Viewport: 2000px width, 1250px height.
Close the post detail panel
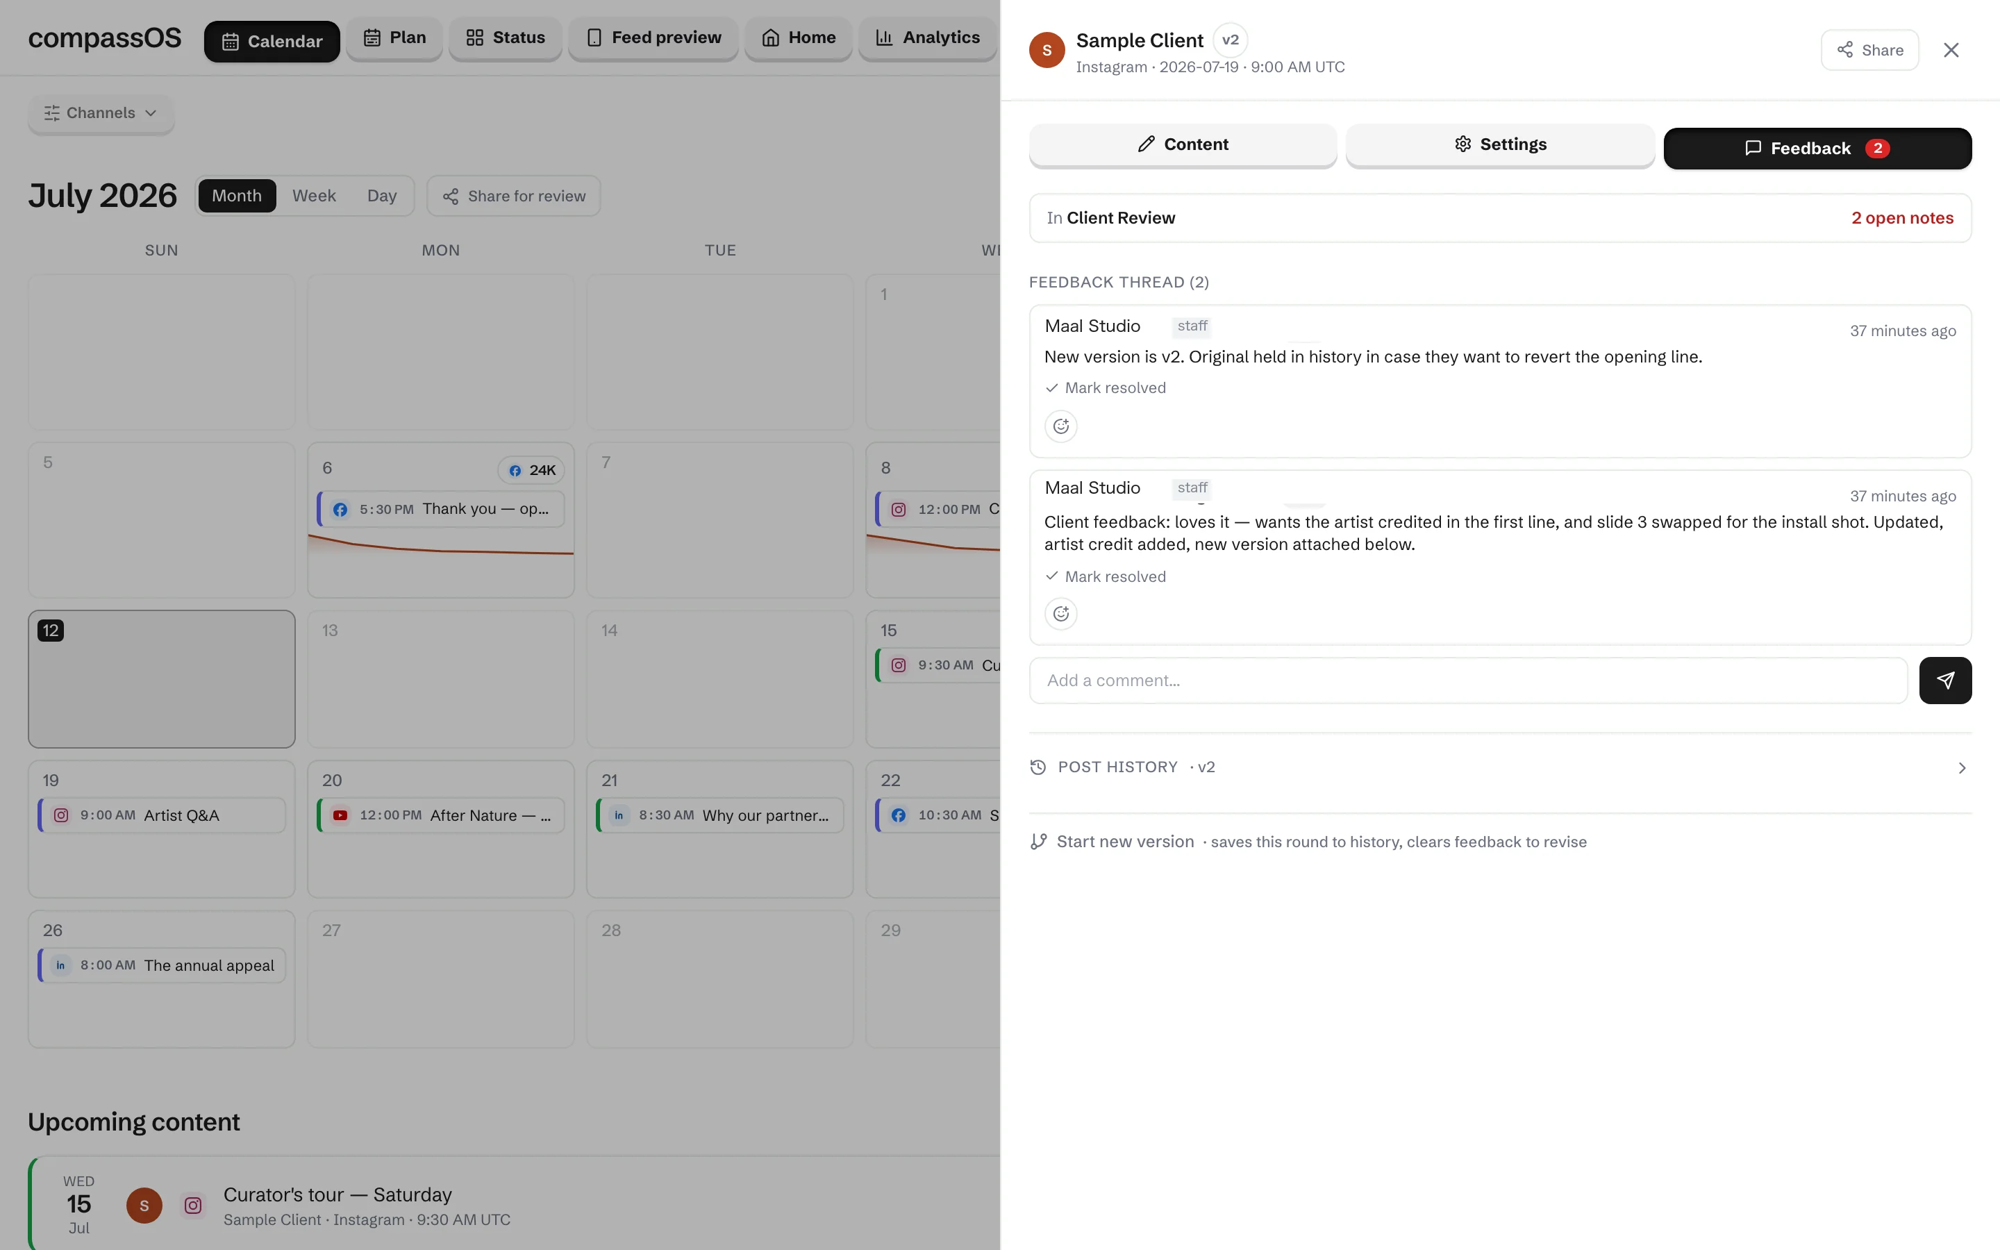pos(1951,51)
